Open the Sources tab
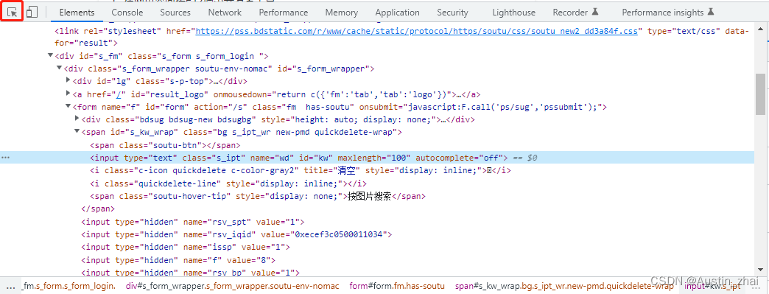The width and height of the screenshot is (769, 294). point(175,13)
